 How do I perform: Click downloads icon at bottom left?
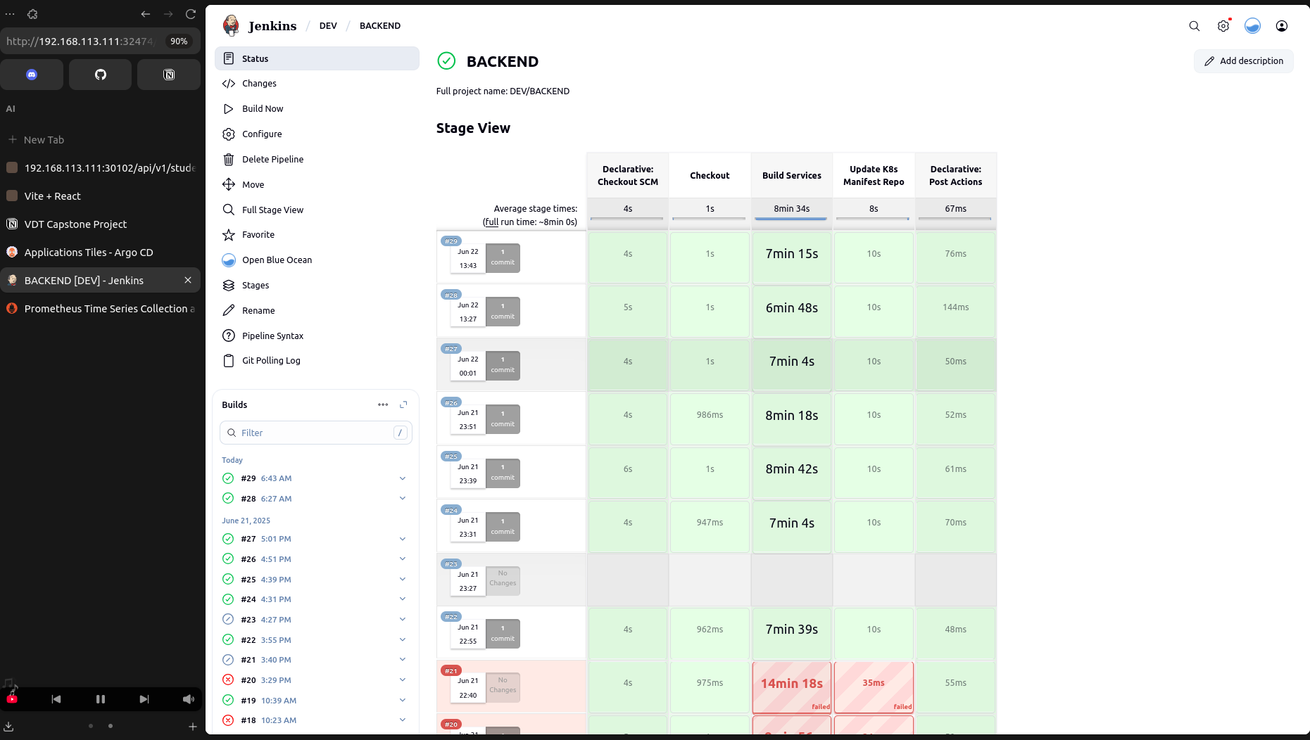click(9, 726)
